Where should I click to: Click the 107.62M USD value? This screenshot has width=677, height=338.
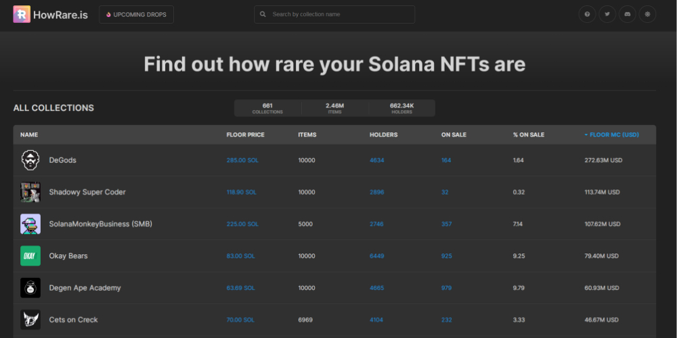pyautogui.click(x=603, y=224)
